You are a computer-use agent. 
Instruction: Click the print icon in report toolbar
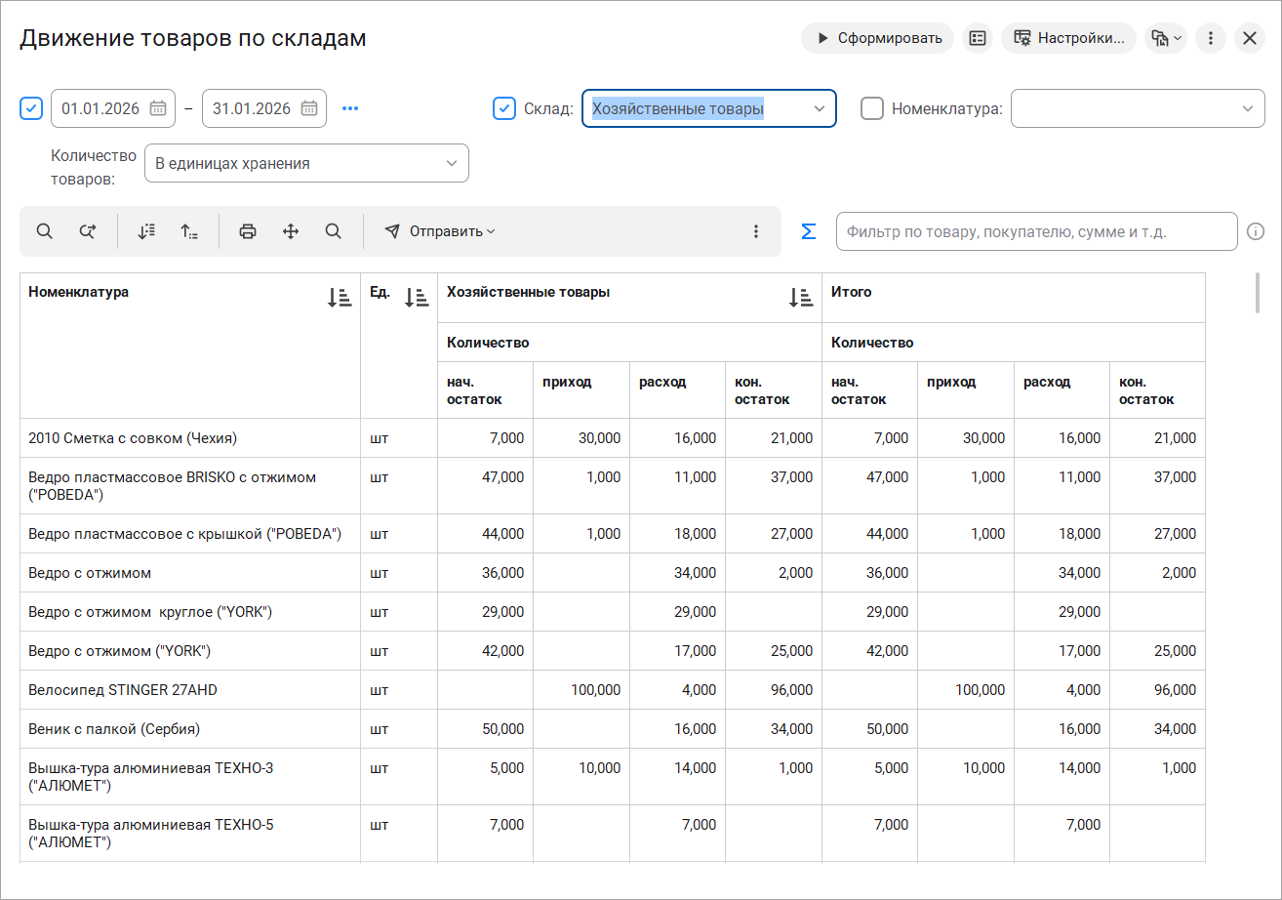248,231
